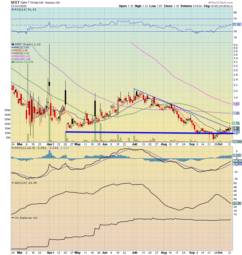Image resolution: width=242 pixels, height=255 pixels.
Task: Click the 51.92 RSI value tag on right axis
Action: click(x=237, y=24)
